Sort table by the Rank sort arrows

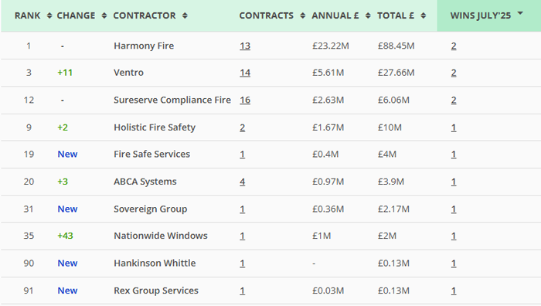coord(49,15)
